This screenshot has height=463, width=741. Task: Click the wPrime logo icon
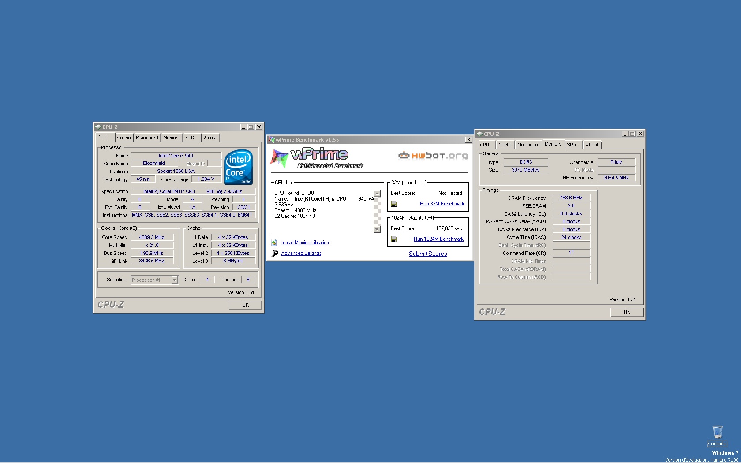(x=279, y=159)
